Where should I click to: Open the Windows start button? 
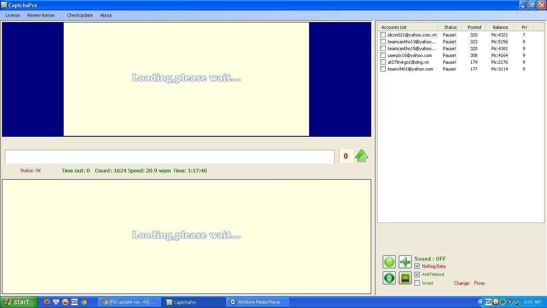point(19,302)
